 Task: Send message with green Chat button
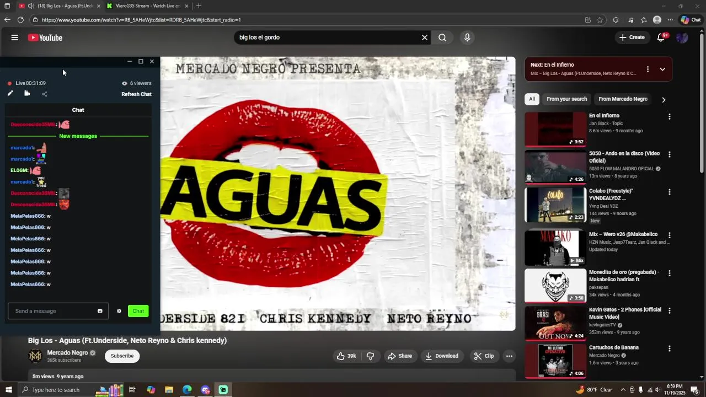click(x=138, y=311)
